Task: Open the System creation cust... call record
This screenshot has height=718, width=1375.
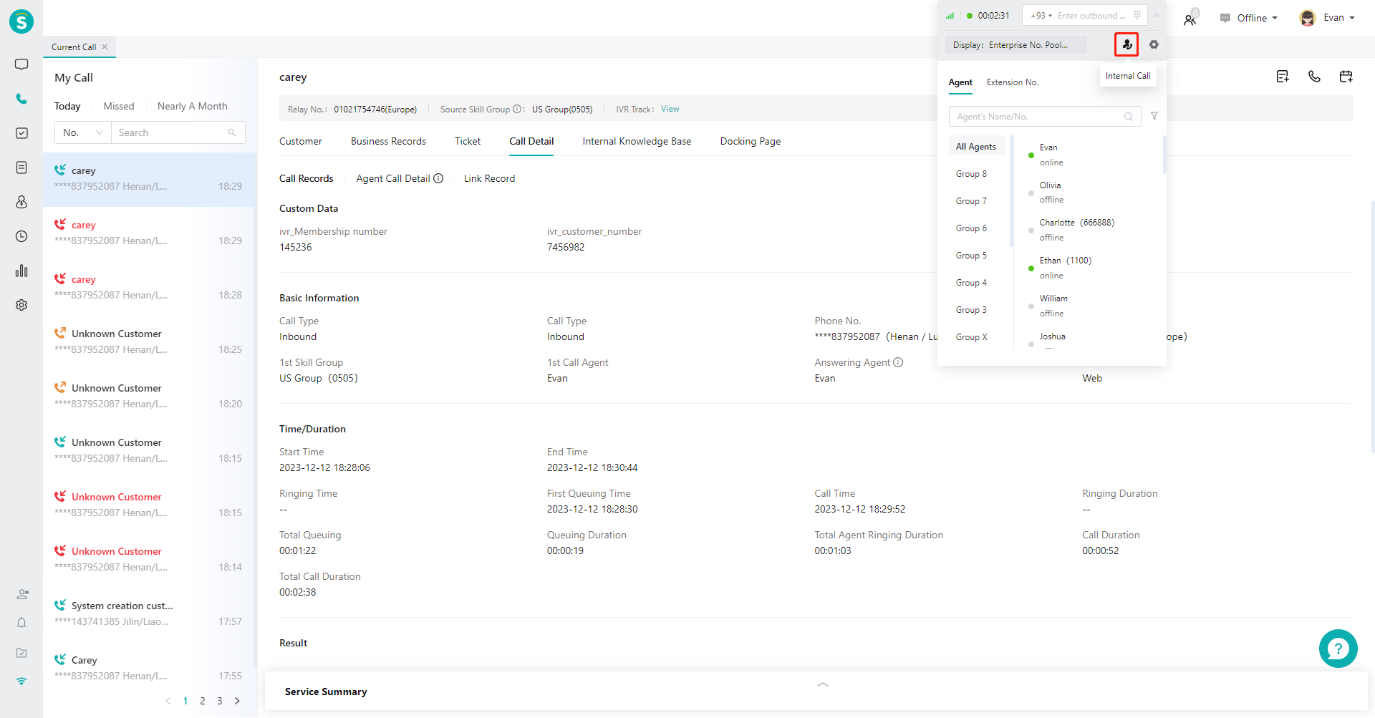Action: pos(149,613)
